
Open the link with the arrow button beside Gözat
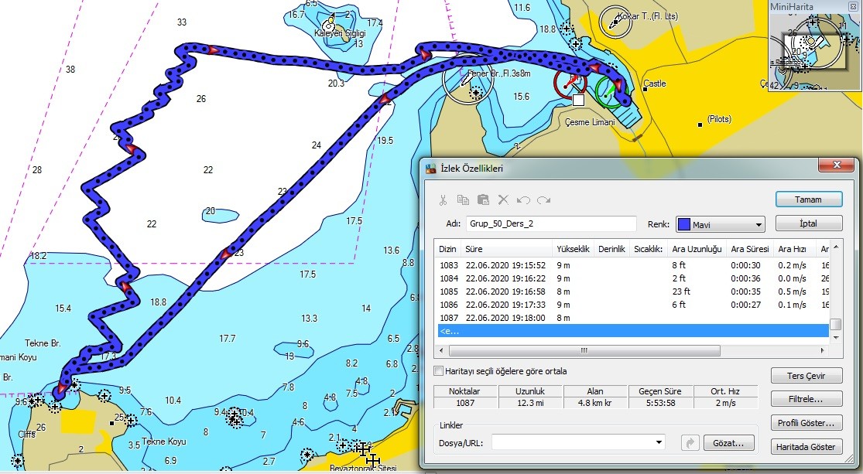[690, 442]
